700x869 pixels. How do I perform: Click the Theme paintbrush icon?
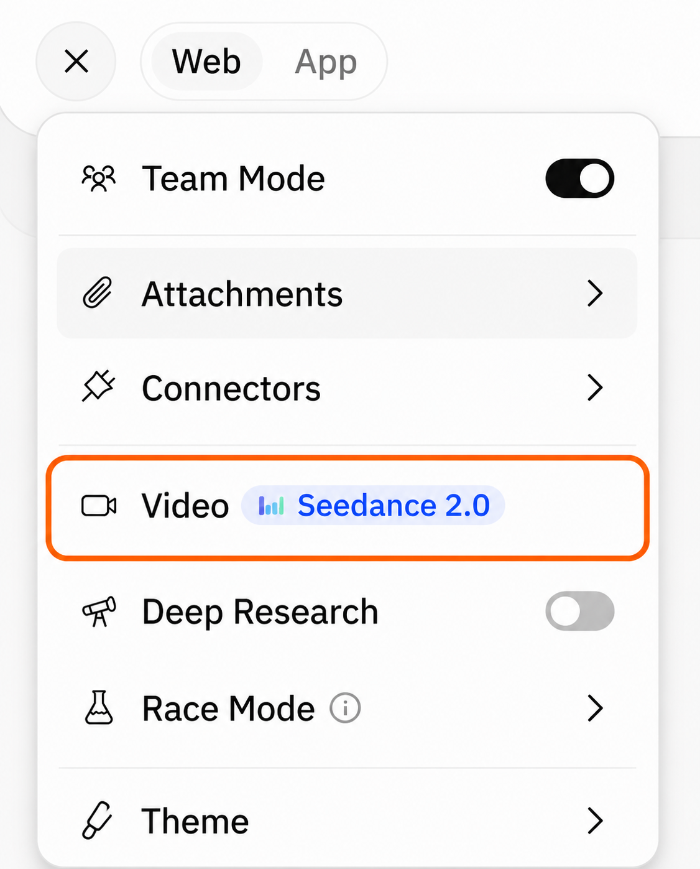(x=98, y=820)
